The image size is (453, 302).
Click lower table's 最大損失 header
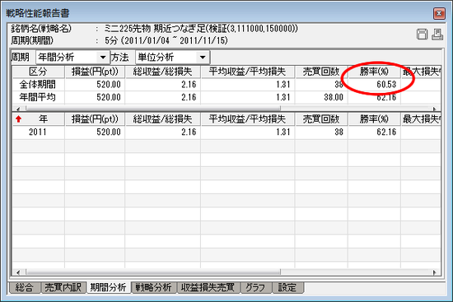pos(421,119)
